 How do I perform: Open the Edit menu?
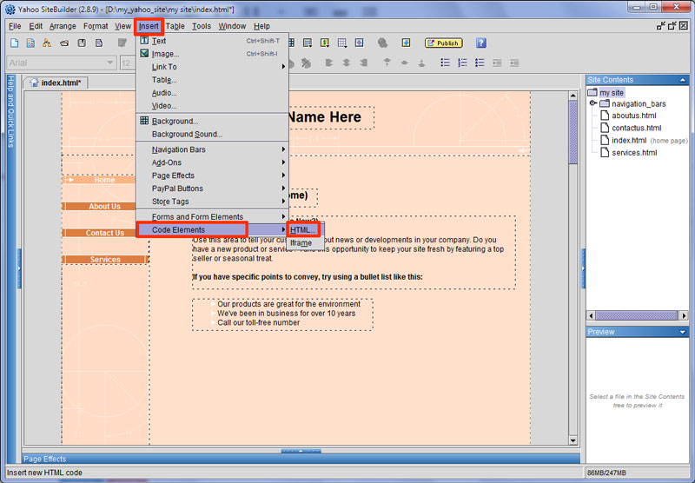coord(36,26)
